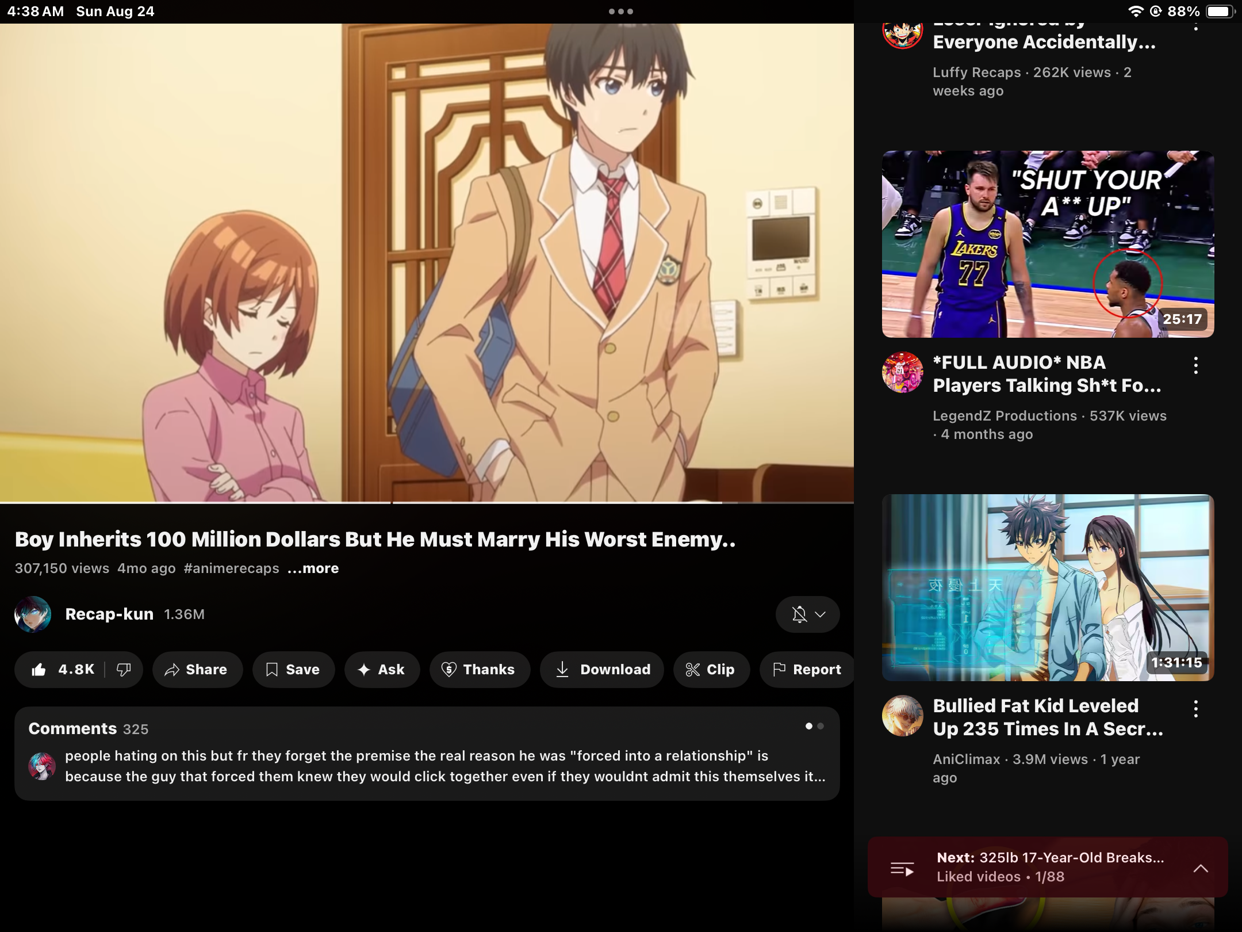Viewport: 1242px width, 932px height.
Task: Tap the 307,150 views count
Action: click(62, 568)
